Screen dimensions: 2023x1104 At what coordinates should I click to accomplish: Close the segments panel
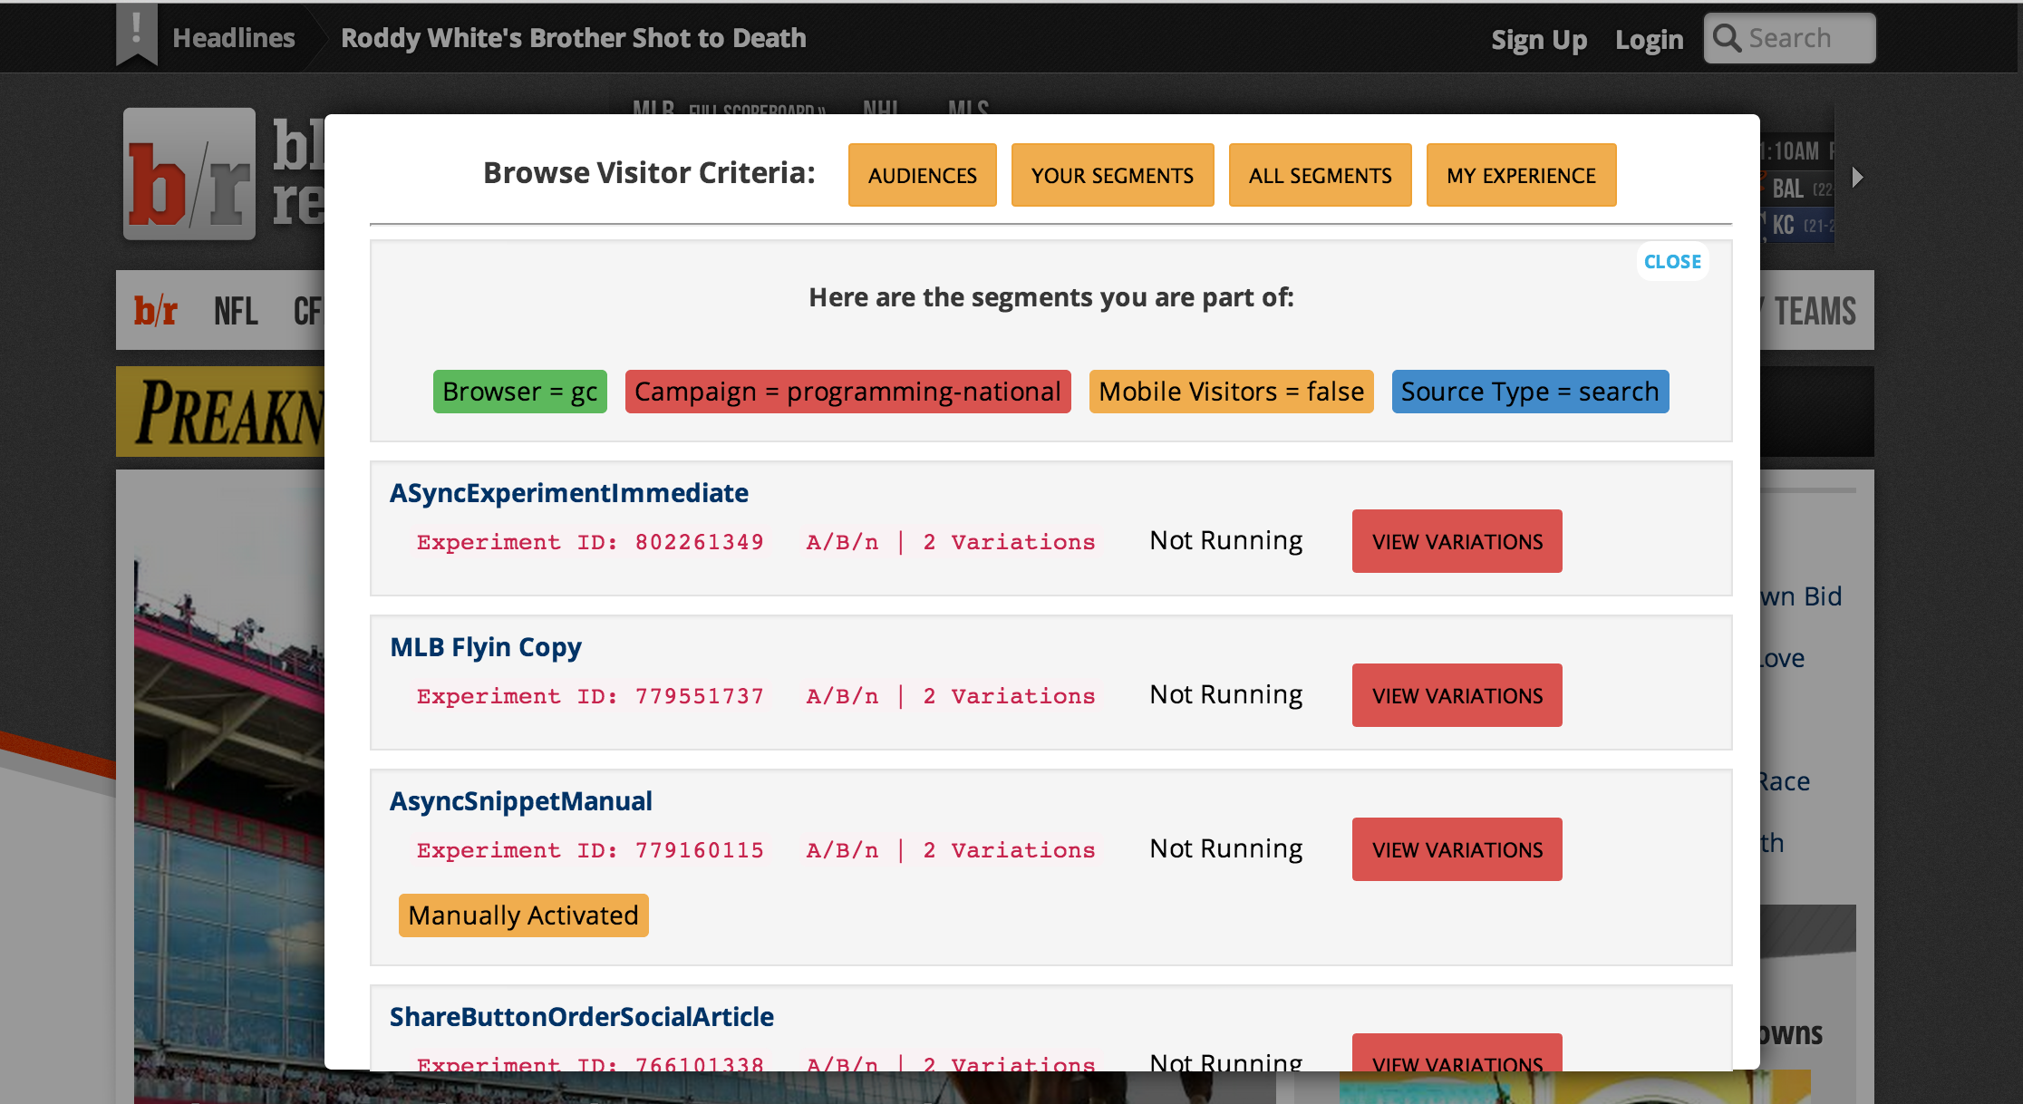[1672, 262]
